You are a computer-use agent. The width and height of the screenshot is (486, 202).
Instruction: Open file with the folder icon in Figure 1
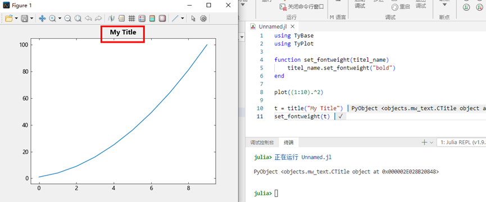(8, 19)
